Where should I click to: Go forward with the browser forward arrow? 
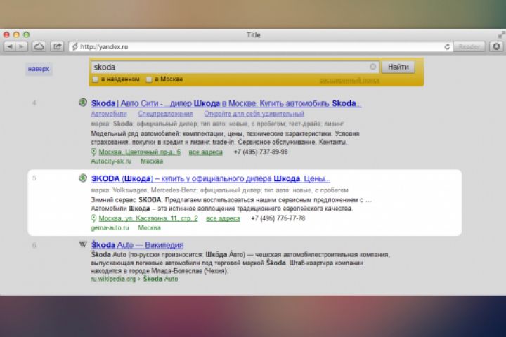click(x=21, y=47)
